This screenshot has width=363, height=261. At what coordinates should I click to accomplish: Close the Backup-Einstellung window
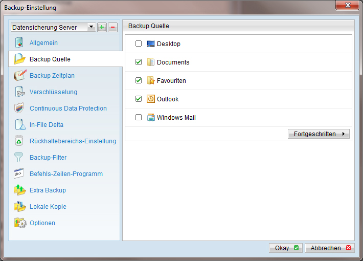347,5
